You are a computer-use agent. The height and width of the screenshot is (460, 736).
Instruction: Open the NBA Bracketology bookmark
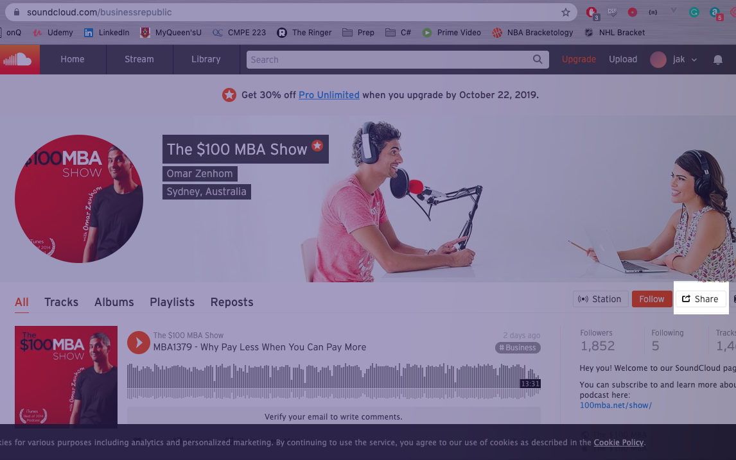pos(532,32)
